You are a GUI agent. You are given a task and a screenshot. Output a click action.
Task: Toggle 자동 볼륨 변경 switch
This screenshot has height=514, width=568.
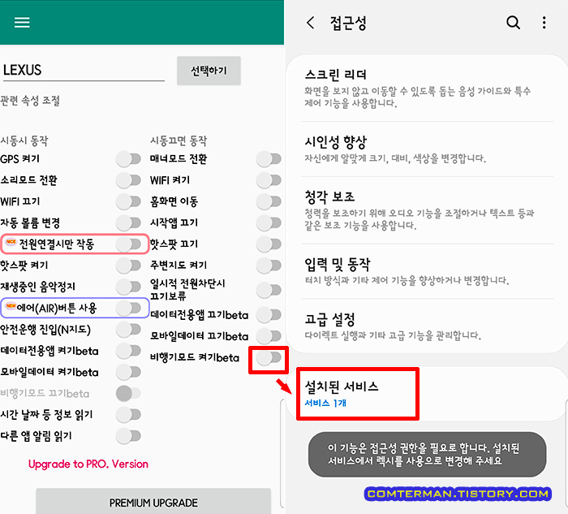tap(128, 222)
